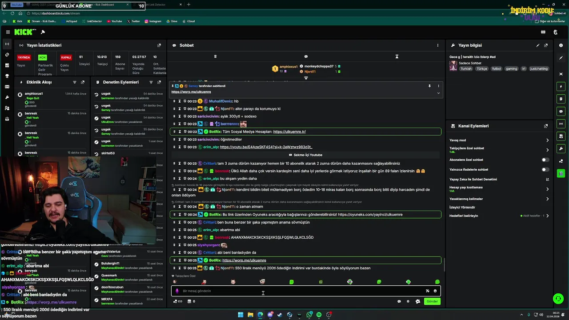The image size is (569, 320).
Task: Open the trophy icon in left sidebar
Action: click(x=7, y=76)
